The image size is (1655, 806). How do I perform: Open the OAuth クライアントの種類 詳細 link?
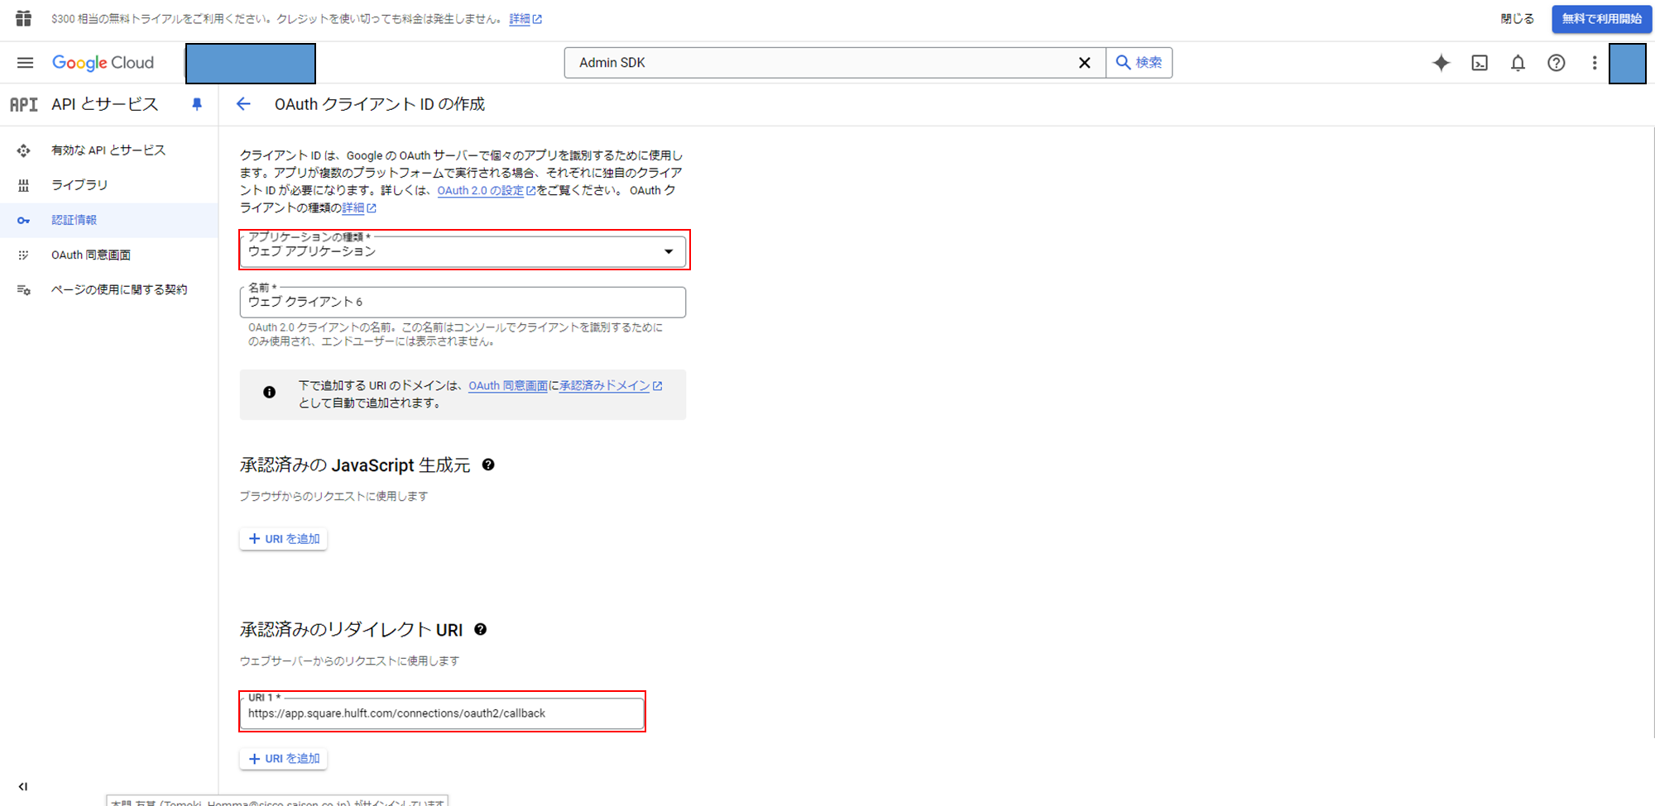359,208
